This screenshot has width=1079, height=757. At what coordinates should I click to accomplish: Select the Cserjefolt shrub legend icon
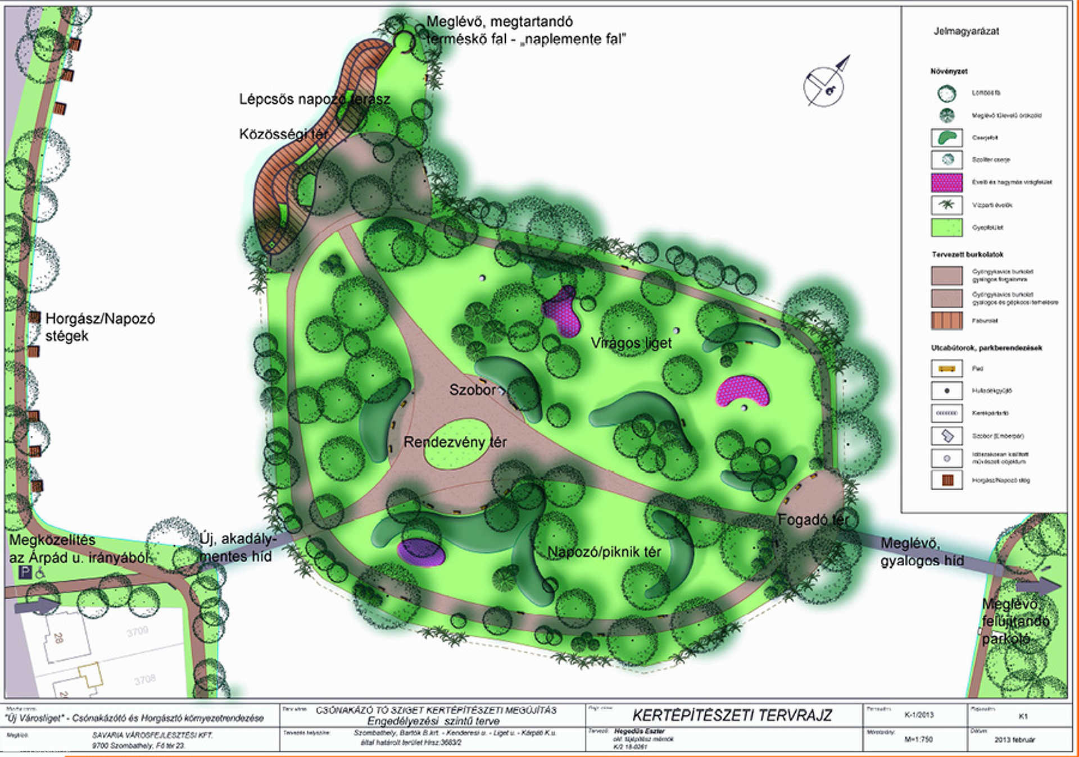click(x=947, y=138)
